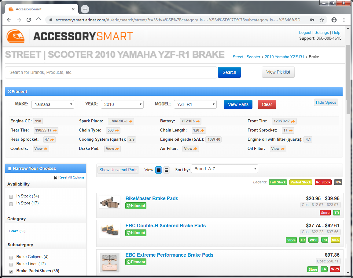Click the Hide Specs button
353x278 pixels.
pyautogui.click(x=326, y=102)
